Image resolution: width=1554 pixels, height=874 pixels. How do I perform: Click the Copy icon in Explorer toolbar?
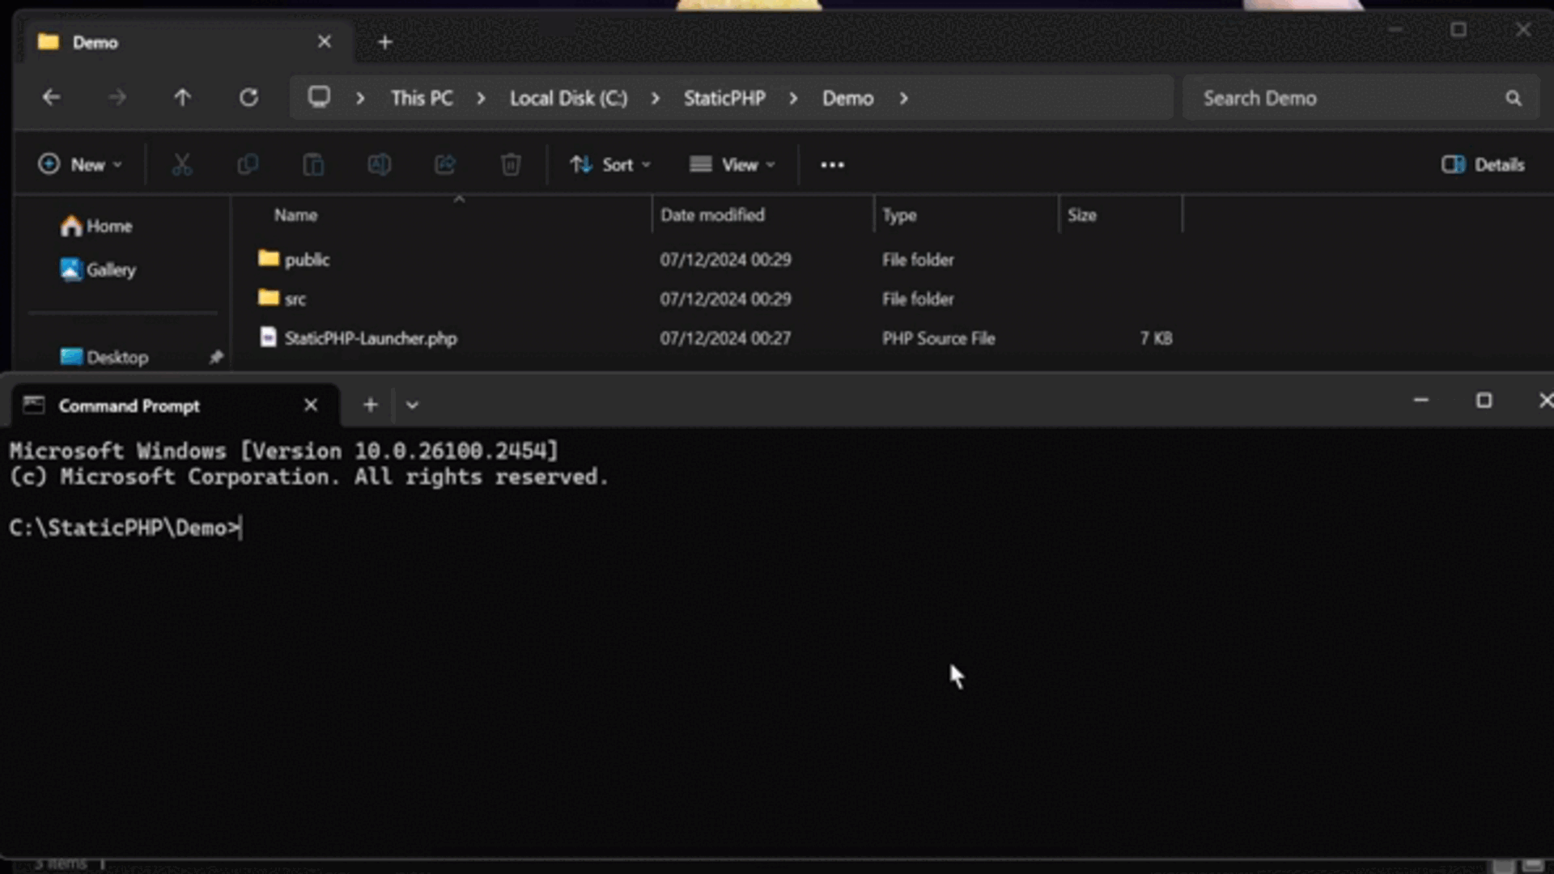(248, 165)
